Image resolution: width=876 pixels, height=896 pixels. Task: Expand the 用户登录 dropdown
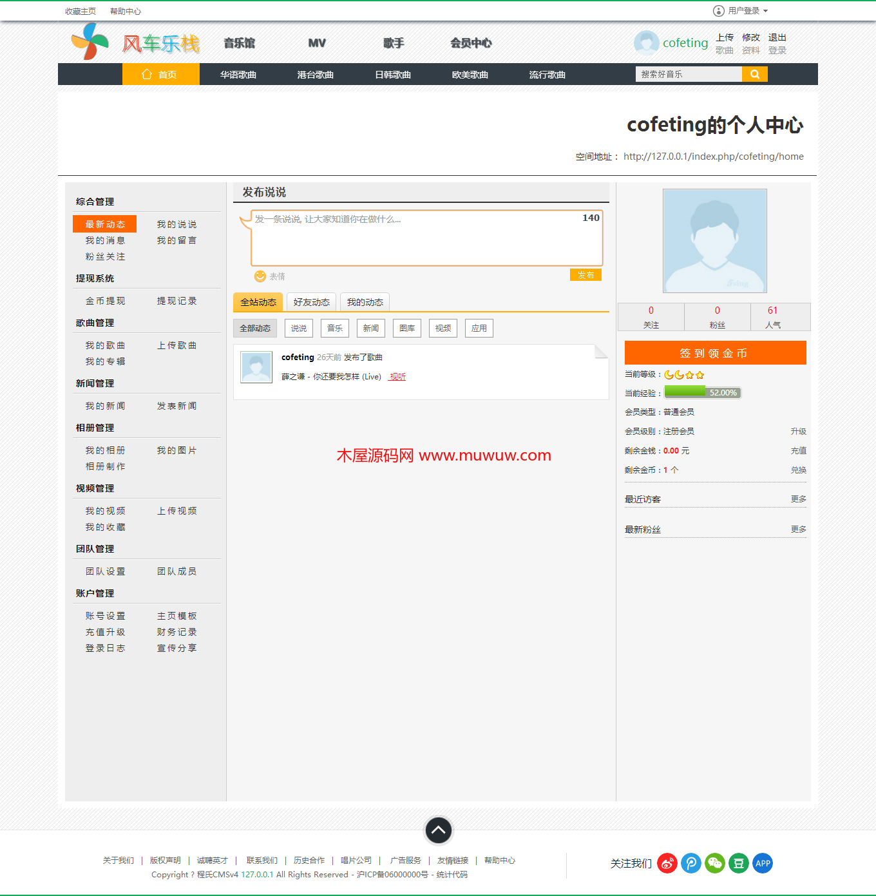[x=741, y=11]
